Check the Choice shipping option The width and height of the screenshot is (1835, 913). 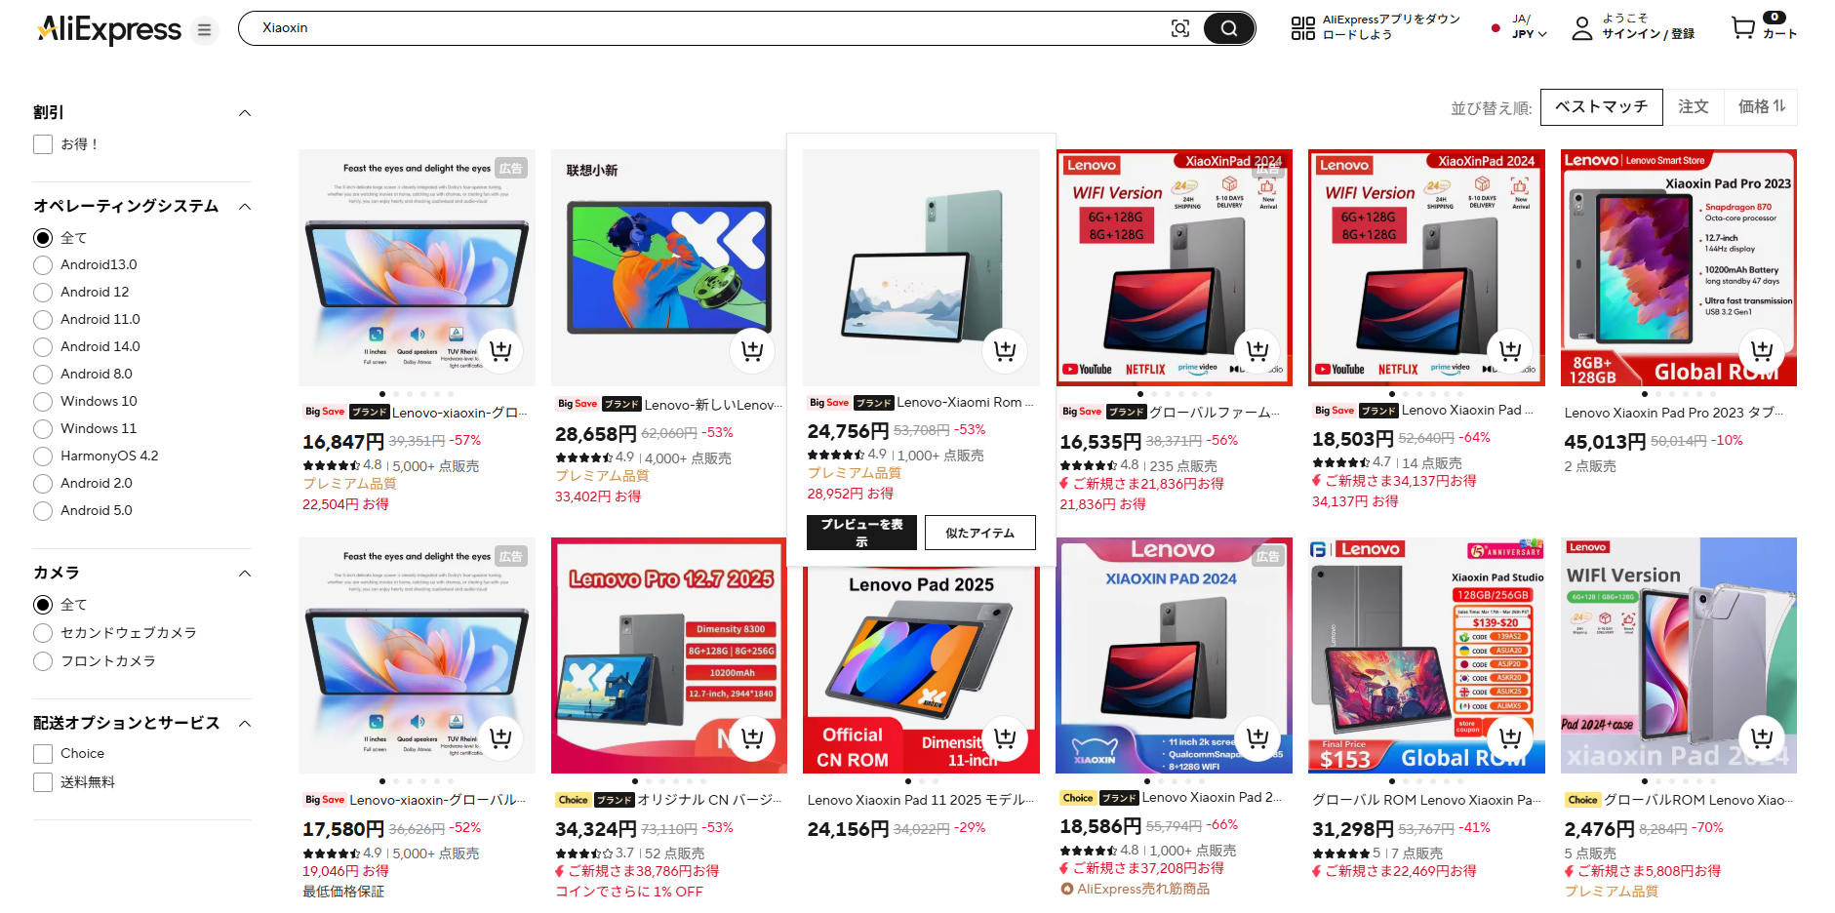[68, 754]
